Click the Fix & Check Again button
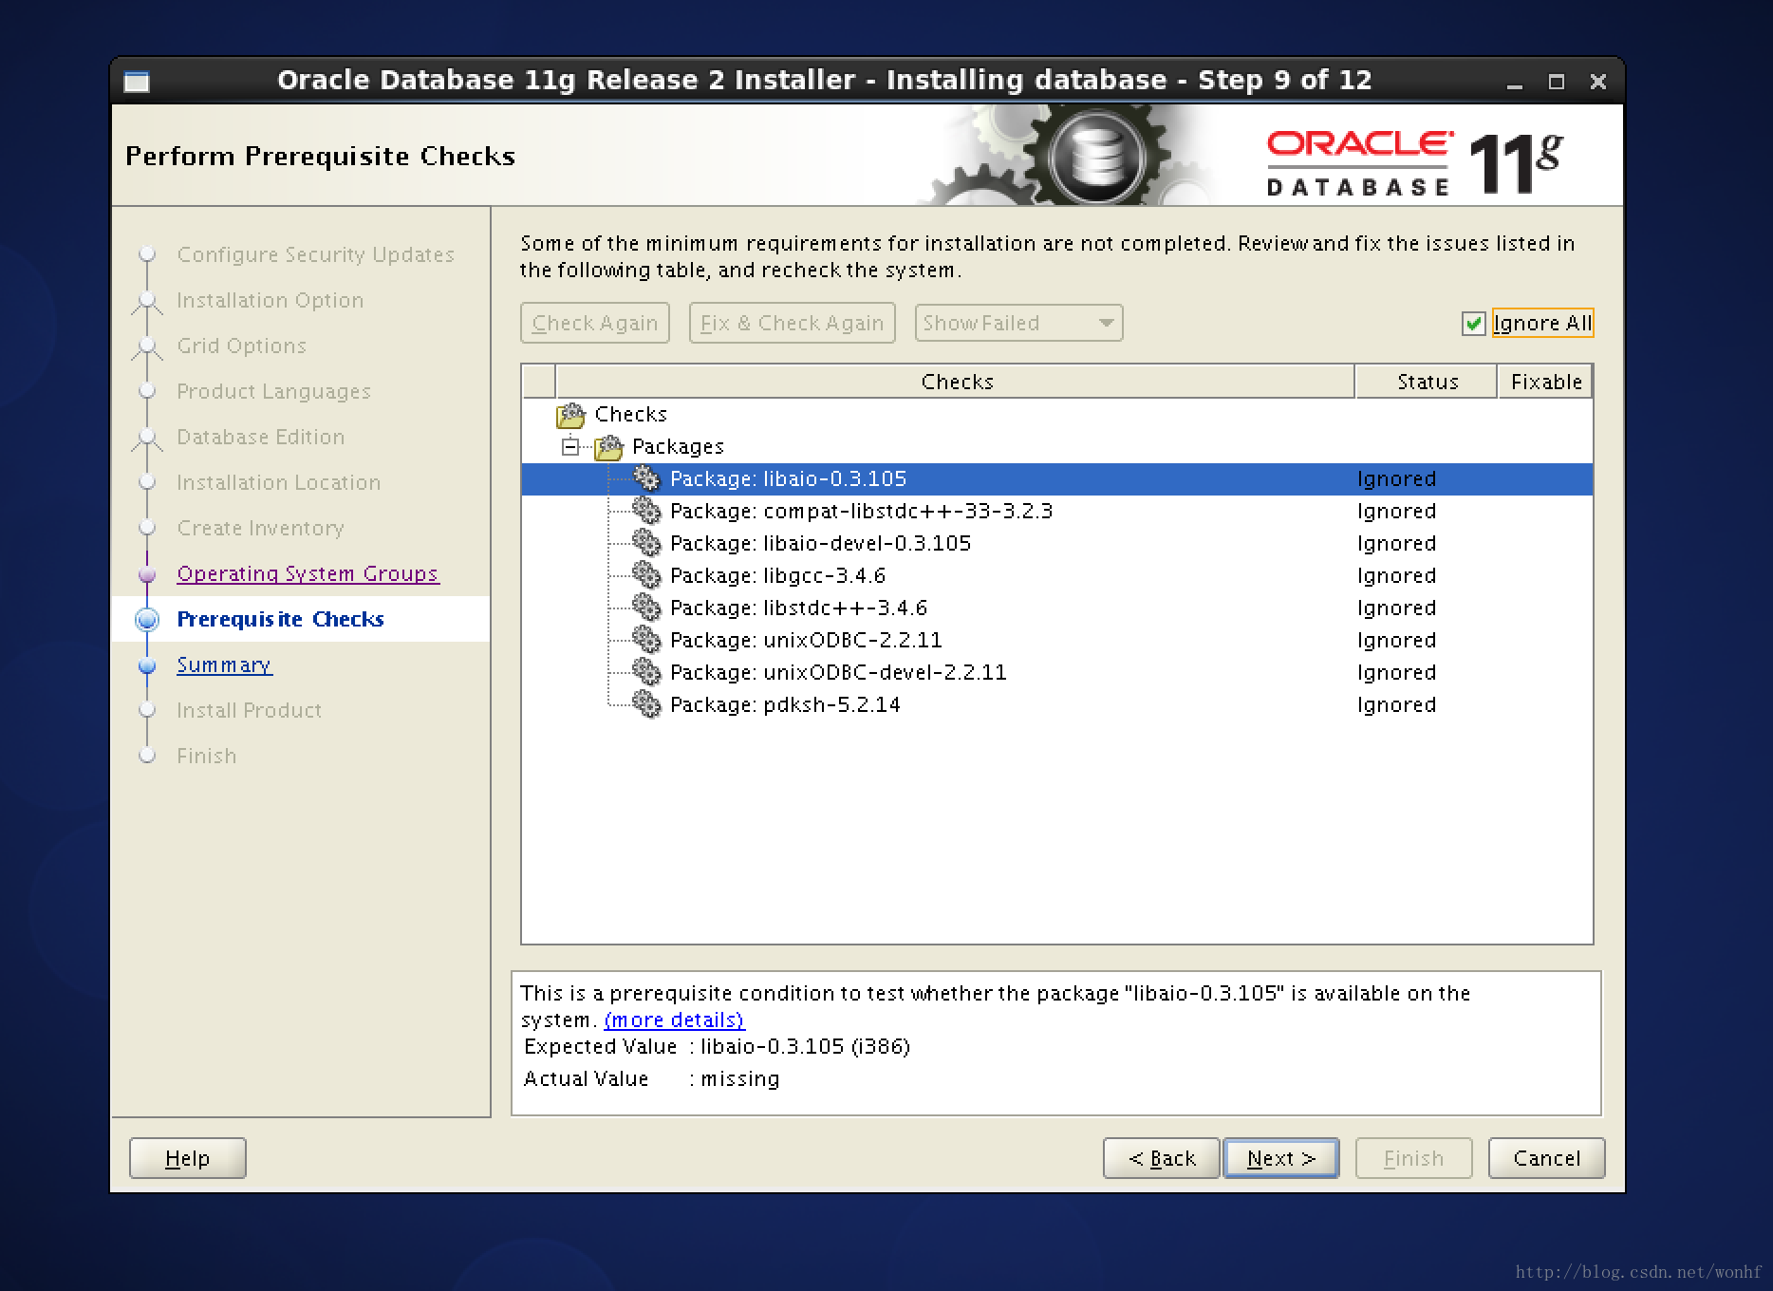The height and width of the screenshot is (1291, 1773). coord(793,323)
